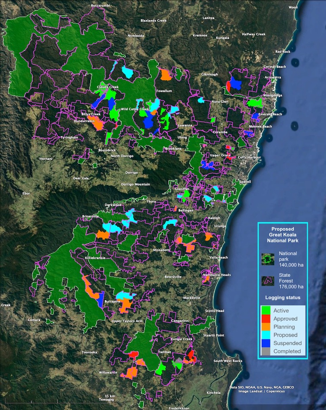Click the Buccarumbi place label

(100, 6)
